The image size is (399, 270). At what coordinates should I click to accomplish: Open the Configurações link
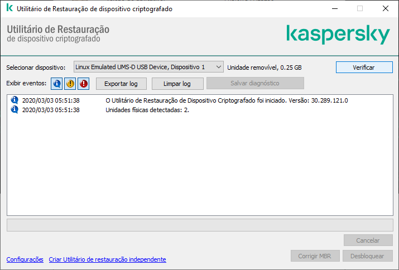(25, 259)
